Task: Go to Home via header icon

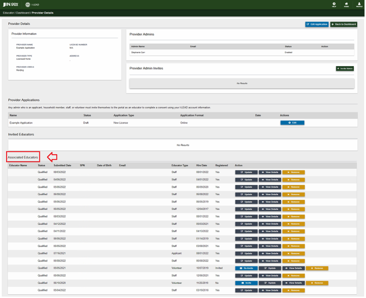Action: 346,5
